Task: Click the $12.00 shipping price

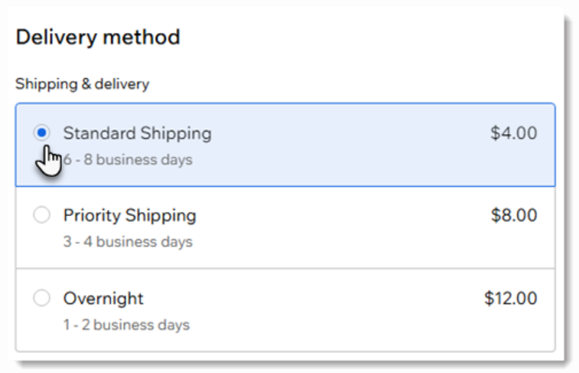Action: click(x=510, y=298)
